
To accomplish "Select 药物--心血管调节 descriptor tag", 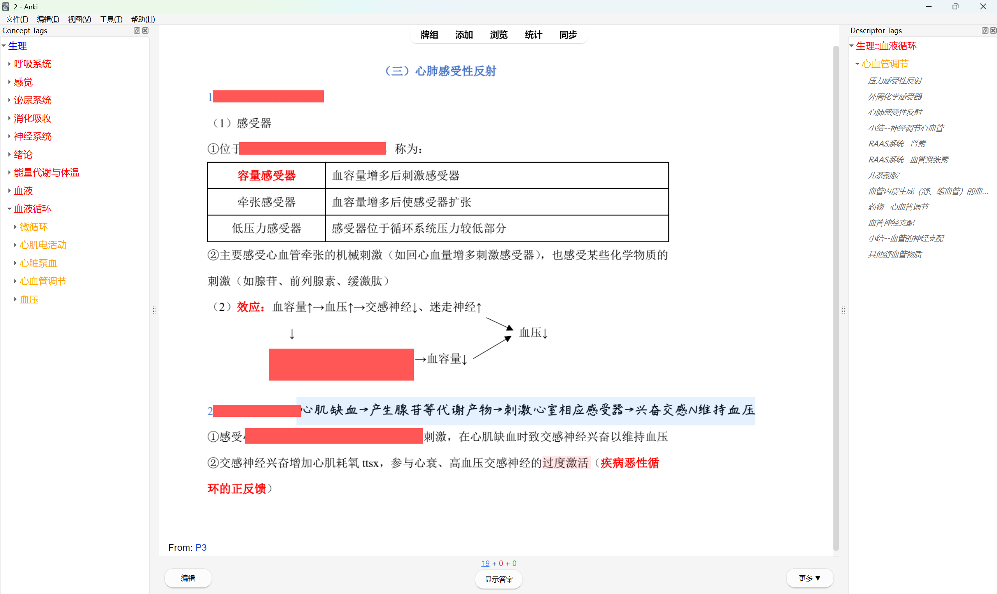I will tap(898, 206).
